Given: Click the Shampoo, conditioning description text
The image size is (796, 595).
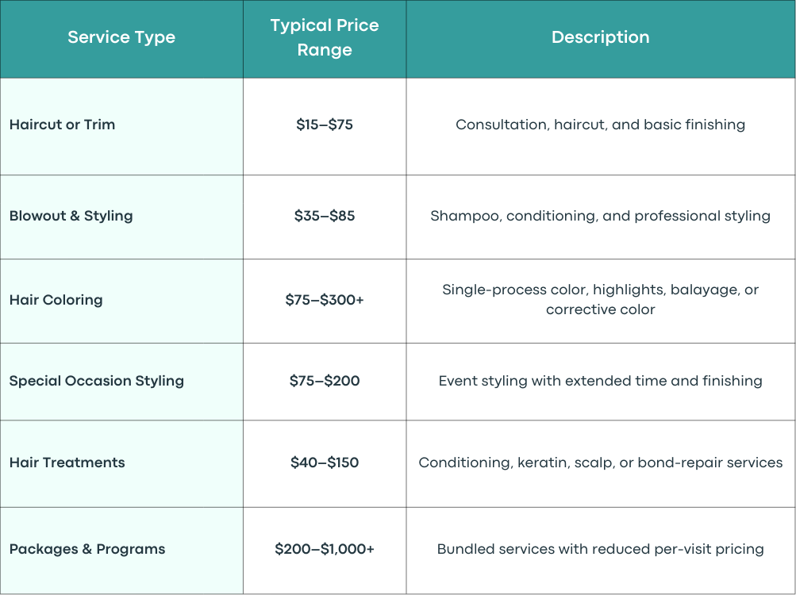Looking at the screenshot, I should (x=601, y=216).
